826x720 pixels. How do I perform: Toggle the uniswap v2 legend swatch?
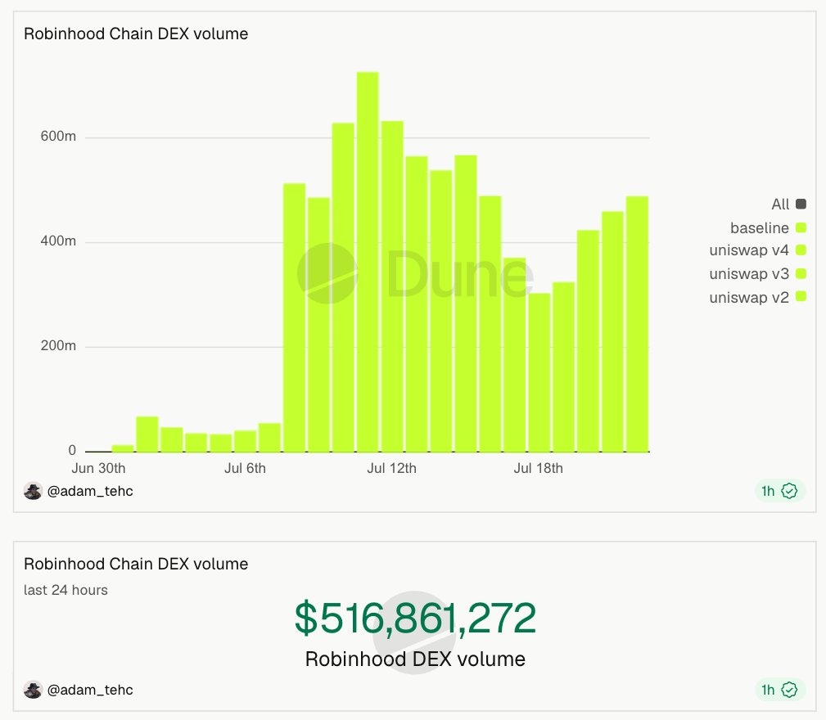tap(801, 296)
